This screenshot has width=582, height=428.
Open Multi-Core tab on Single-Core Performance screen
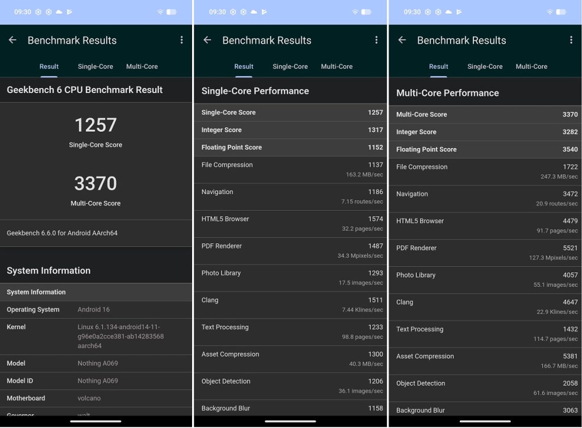pos(336,66)
